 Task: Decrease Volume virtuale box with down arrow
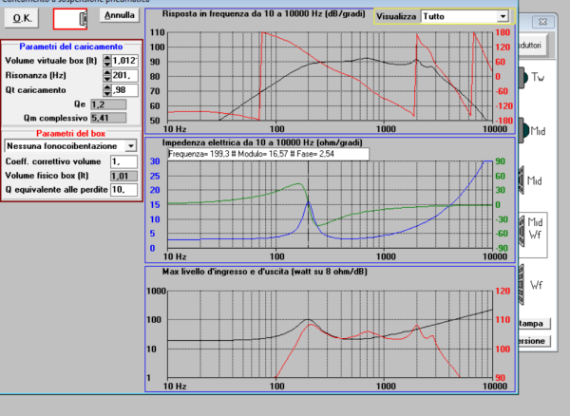coord(106,64)
